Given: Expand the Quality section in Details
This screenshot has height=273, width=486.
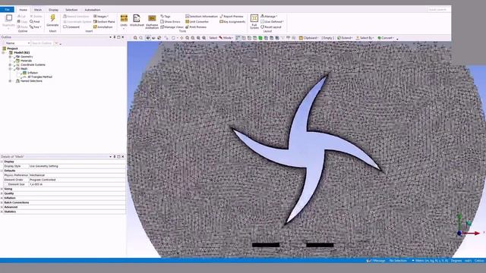Looking at the screenshot, I should pos(2,193).
